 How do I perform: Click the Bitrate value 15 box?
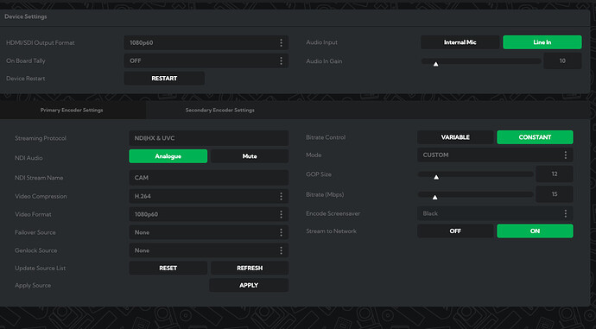(555, 194)
